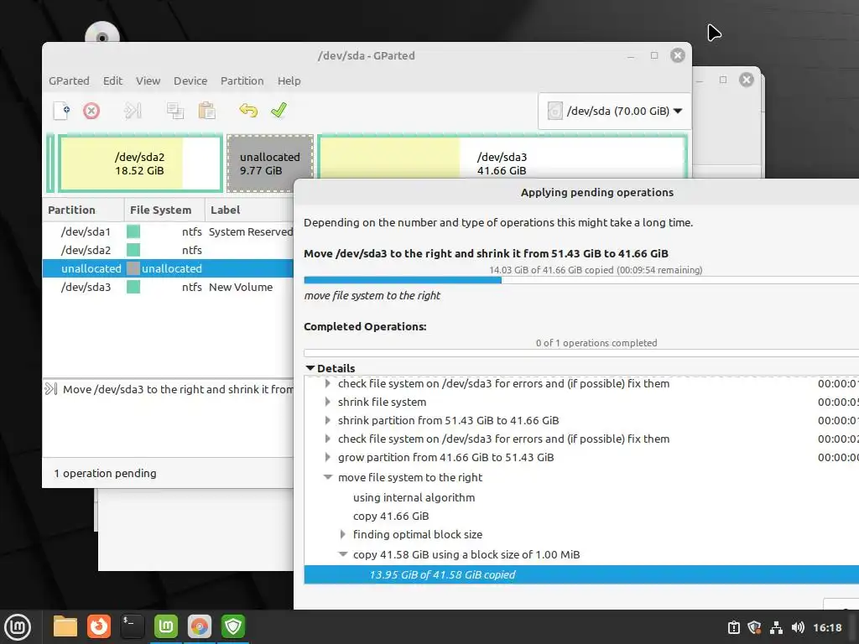This screenshot has height=644, width=859.
Task: Close the background window behind GParted
Action: pyautogui.click(x=746, y=80)
